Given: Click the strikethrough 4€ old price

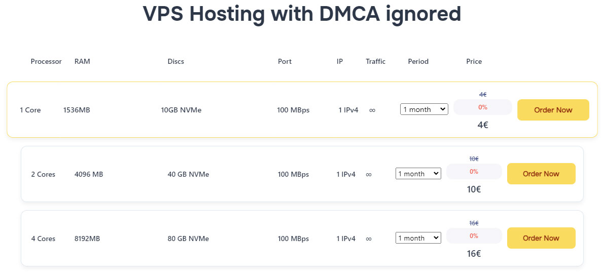Looking at the screenshot, I should 483,94.
